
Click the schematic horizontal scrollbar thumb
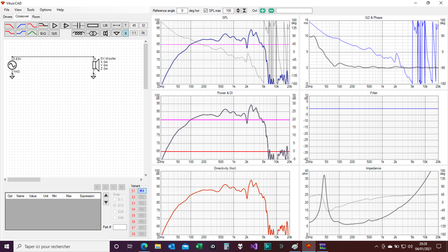tap(24, 180)
